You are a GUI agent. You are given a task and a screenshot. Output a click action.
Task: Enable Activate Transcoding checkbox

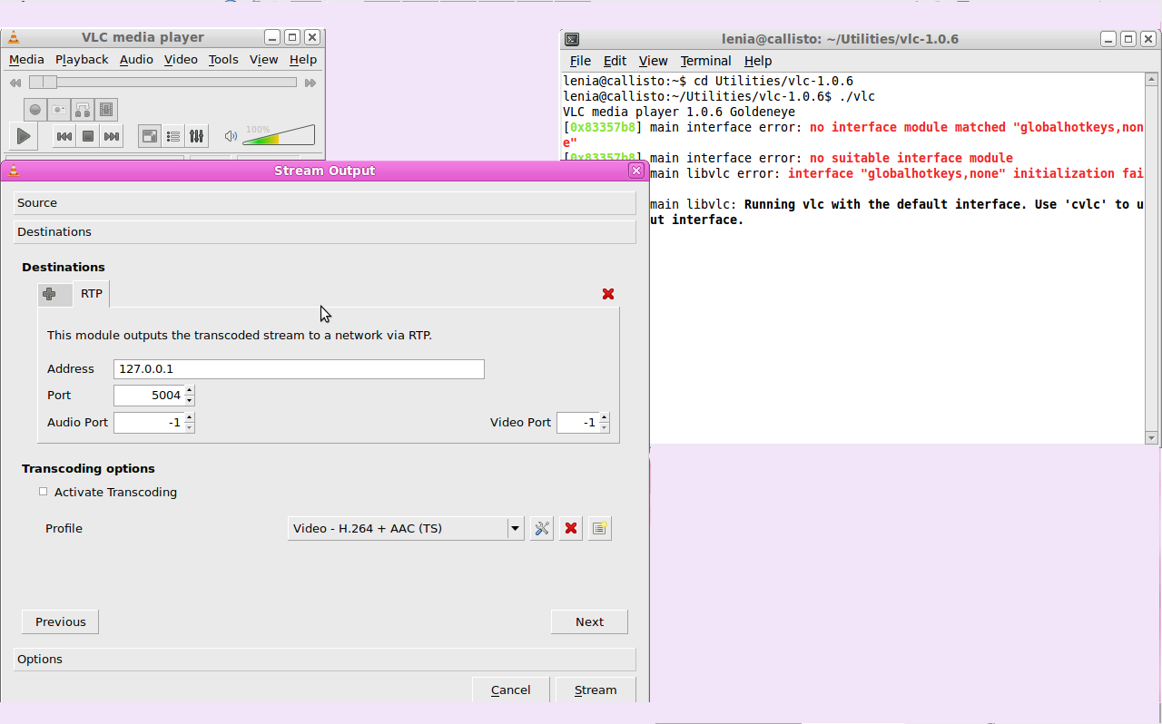click(x=43, y=492)
